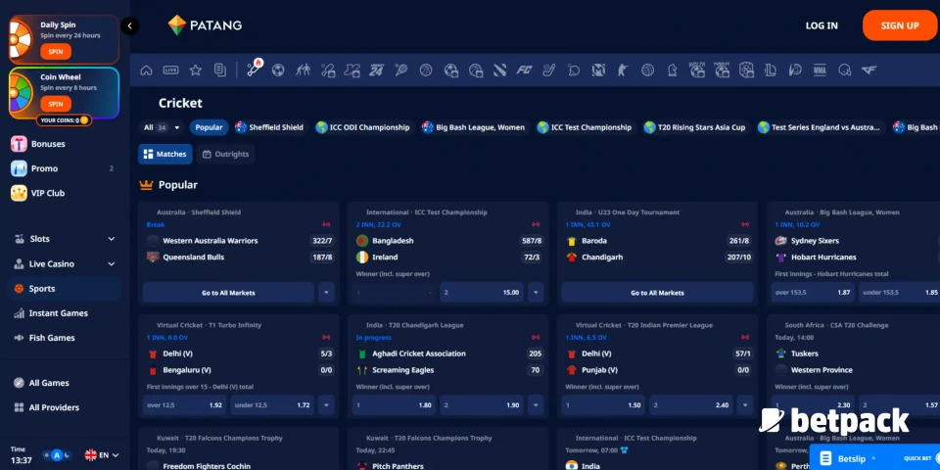Open the LIVE events icon
Image resolution: width=940 pixels, height=470 pixels.
pos(171,70)
